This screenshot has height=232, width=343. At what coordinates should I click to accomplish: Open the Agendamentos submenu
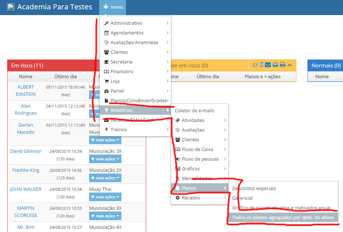(127, 33)
